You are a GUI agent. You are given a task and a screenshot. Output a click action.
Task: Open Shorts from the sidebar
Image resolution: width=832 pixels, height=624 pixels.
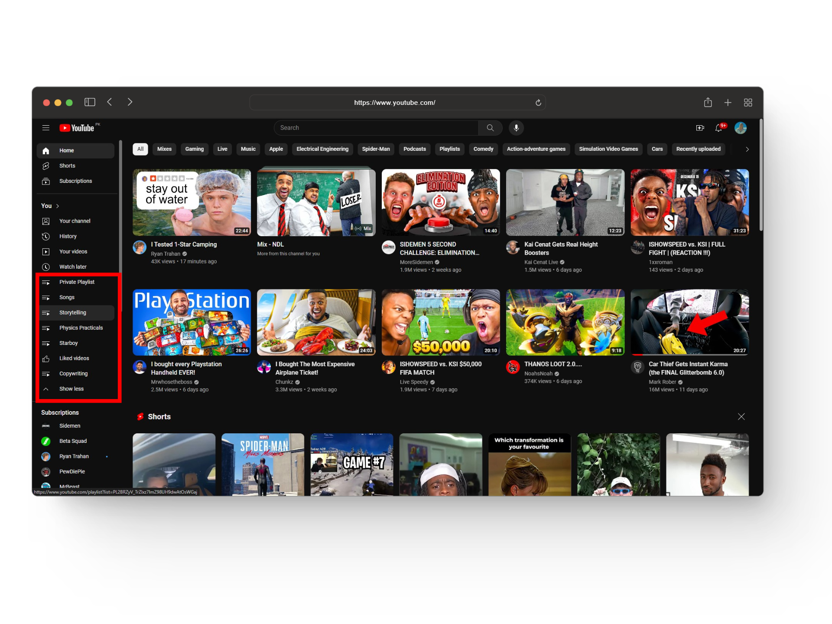tap(67, 166)
